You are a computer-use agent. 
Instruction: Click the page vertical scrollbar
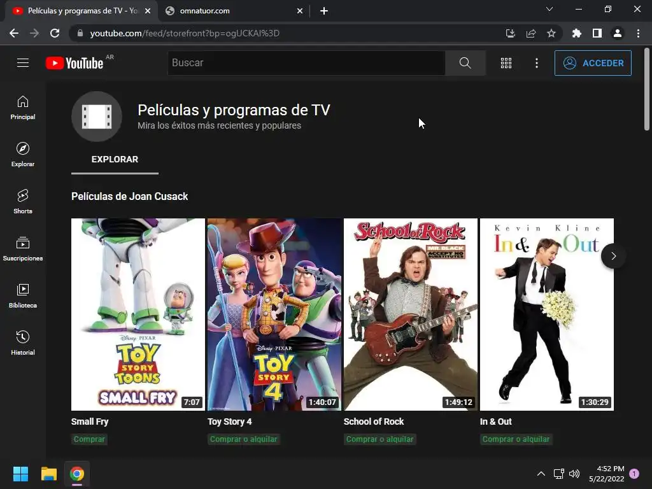tap(647, 89)
